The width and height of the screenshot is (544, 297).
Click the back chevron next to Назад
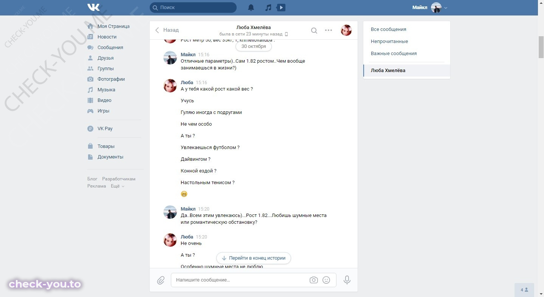point(157,30)
